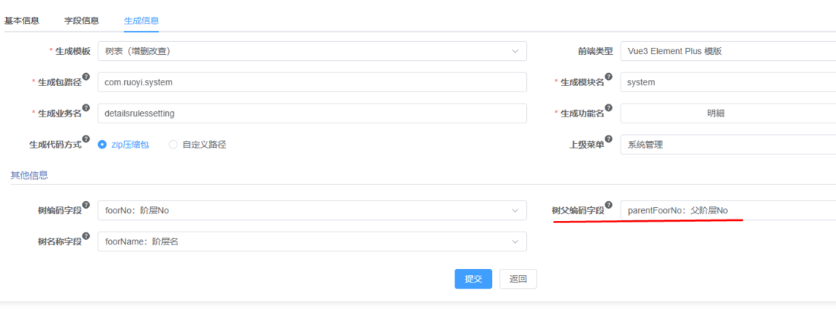This screenshot has height=310, width=836.
Task: Select the zip压缩包 radio option
Action: 123,145
